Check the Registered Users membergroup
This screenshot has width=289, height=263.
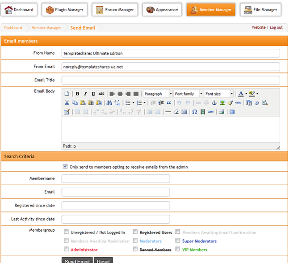click(135, 232)
